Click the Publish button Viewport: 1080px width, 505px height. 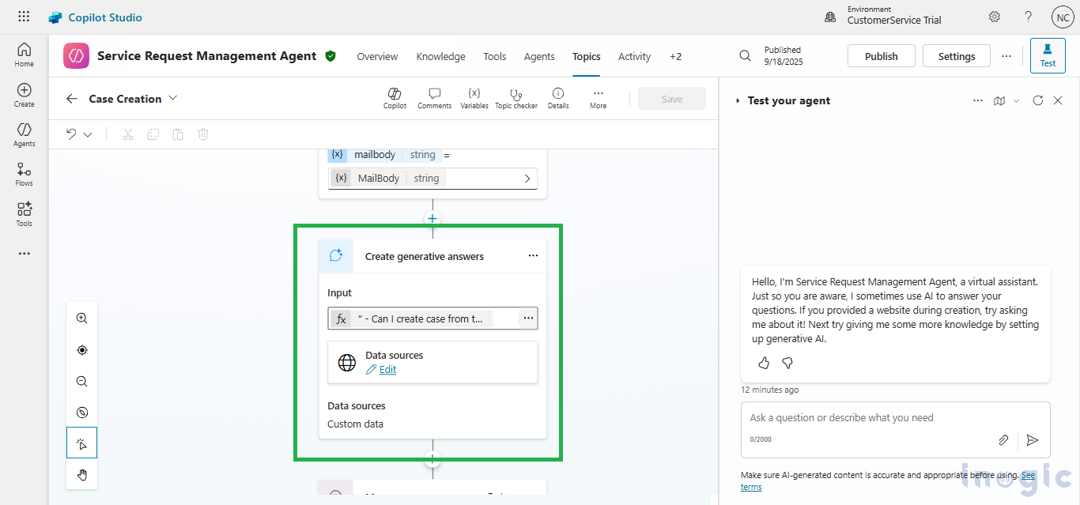click(x=881, y=56)
